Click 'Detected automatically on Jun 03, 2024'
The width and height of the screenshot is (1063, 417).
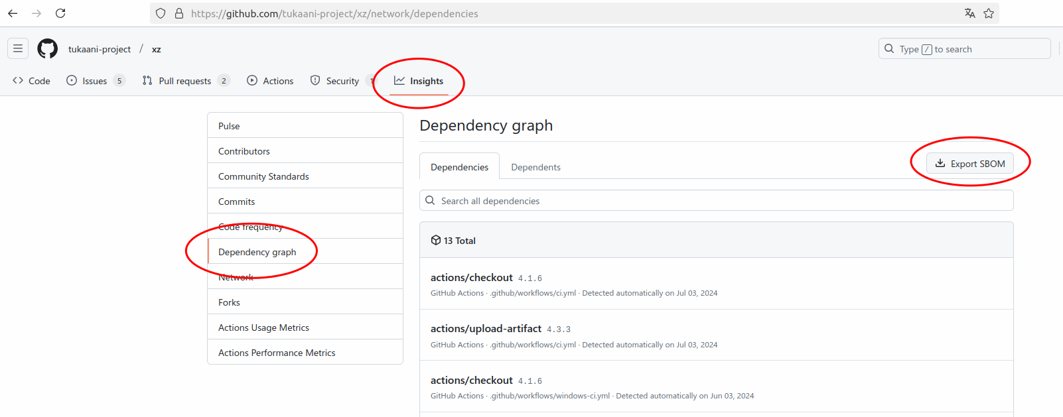click(685, 396)
